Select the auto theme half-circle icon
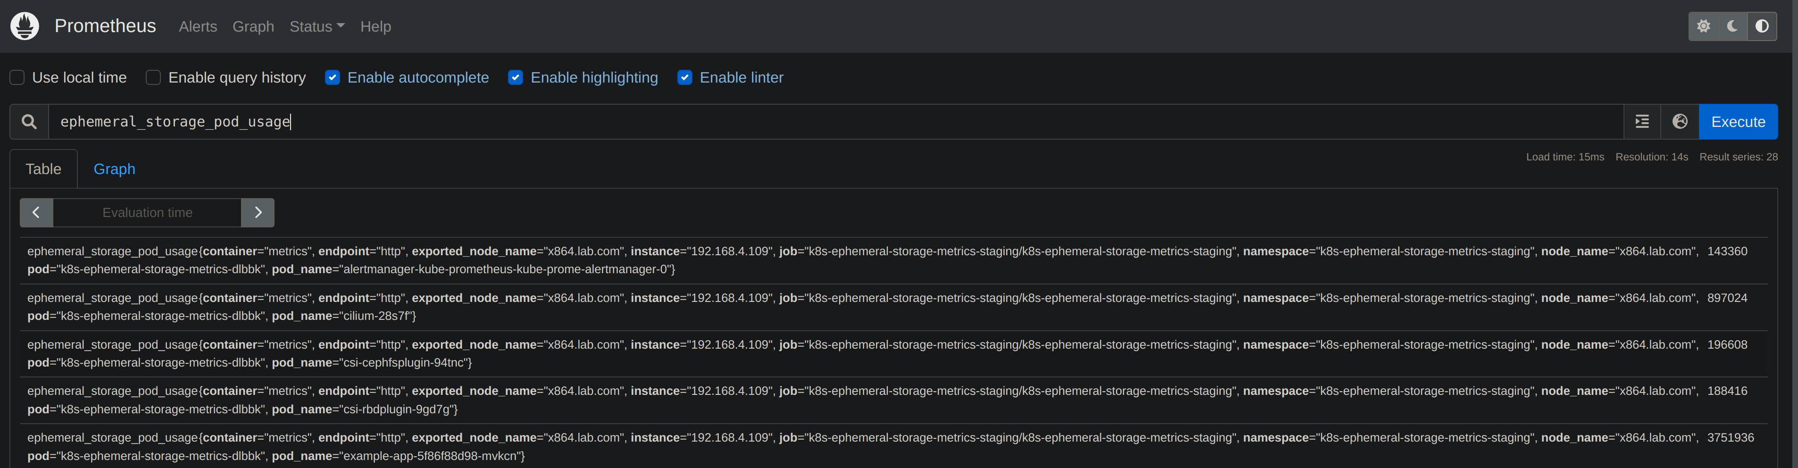1798x468 pixels. pos(1762,26)
